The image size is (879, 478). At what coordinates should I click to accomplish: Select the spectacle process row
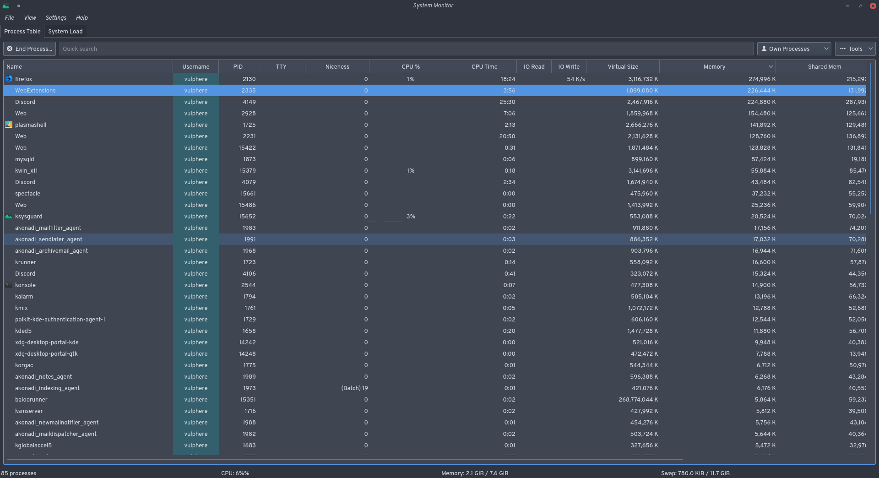click(x=436, y=193)
